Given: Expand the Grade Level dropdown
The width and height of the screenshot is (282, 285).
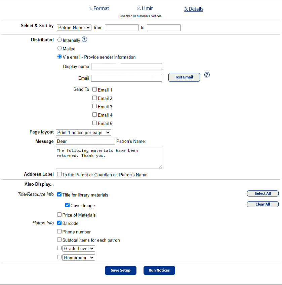Looking at the screenshot, I should click(79, 248).
